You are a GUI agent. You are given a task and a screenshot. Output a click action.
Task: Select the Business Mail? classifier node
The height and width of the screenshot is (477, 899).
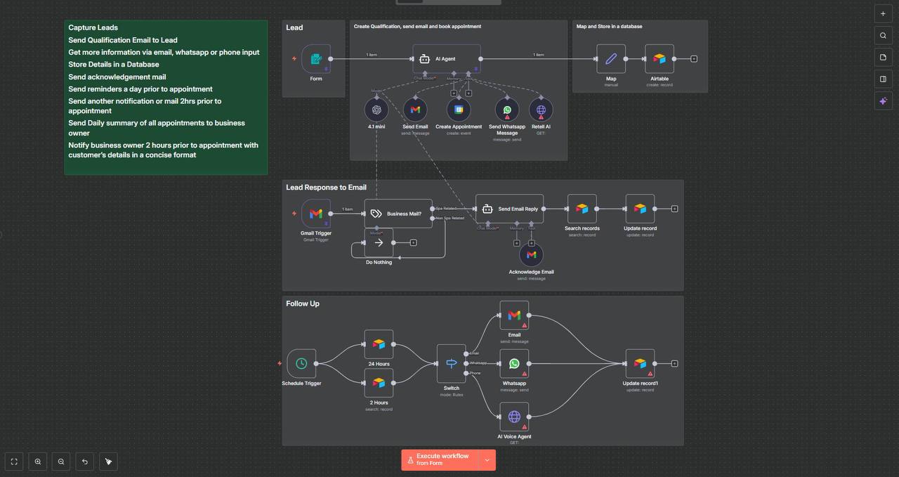pyautogui.click(x=398, y=214)
